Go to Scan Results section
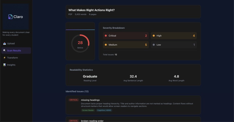Viewport: 234px width, 122px height. point(16,51)
